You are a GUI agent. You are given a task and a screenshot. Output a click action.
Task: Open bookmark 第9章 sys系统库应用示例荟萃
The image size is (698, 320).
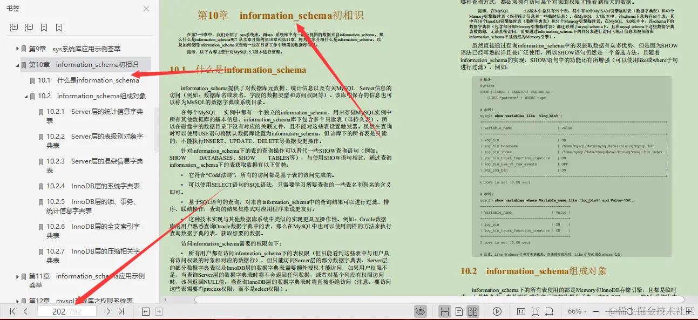[x=74, y=49]
